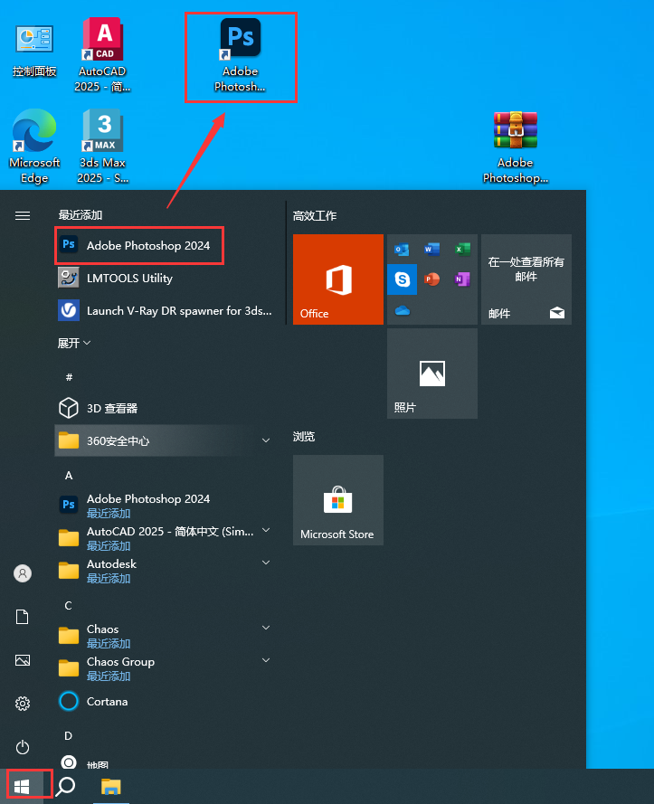This screenshot has height=804, width=654.
Task: Open the Microsoft Store tile
Action: (x=338, y=500)
